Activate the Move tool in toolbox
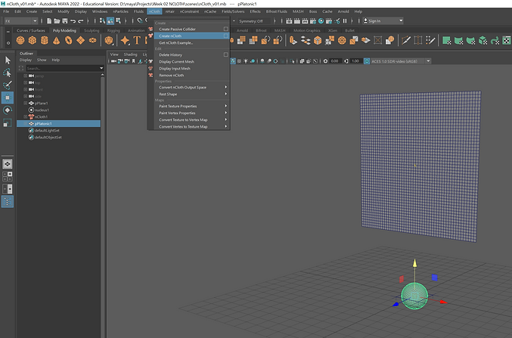The image size is (512, 338). [x=8, y=98]
